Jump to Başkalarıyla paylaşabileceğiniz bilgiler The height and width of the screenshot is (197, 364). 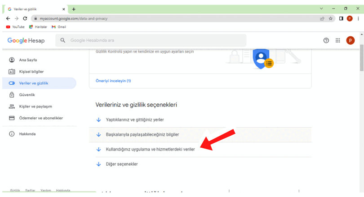200,135
